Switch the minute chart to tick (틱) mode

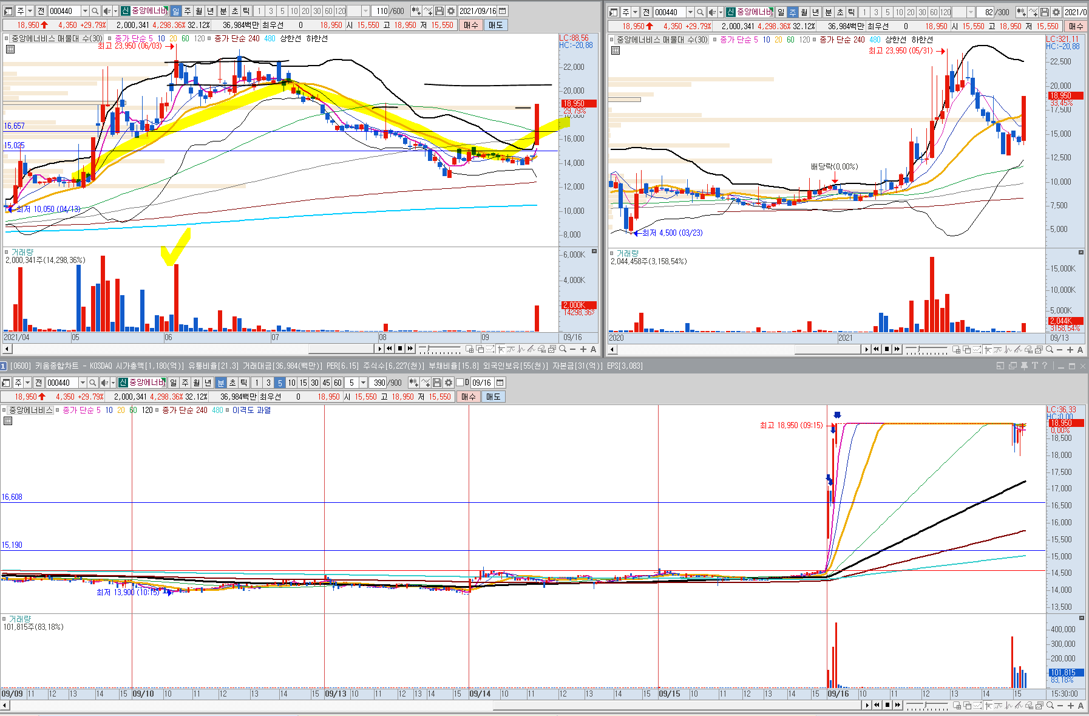coord(243,383)
